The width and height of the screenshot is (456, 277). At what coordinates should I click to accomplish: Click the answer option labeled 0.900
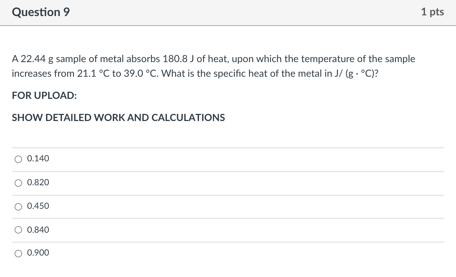tap(38, 253)
